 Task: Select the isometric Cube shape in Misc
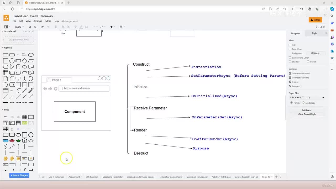25,141
